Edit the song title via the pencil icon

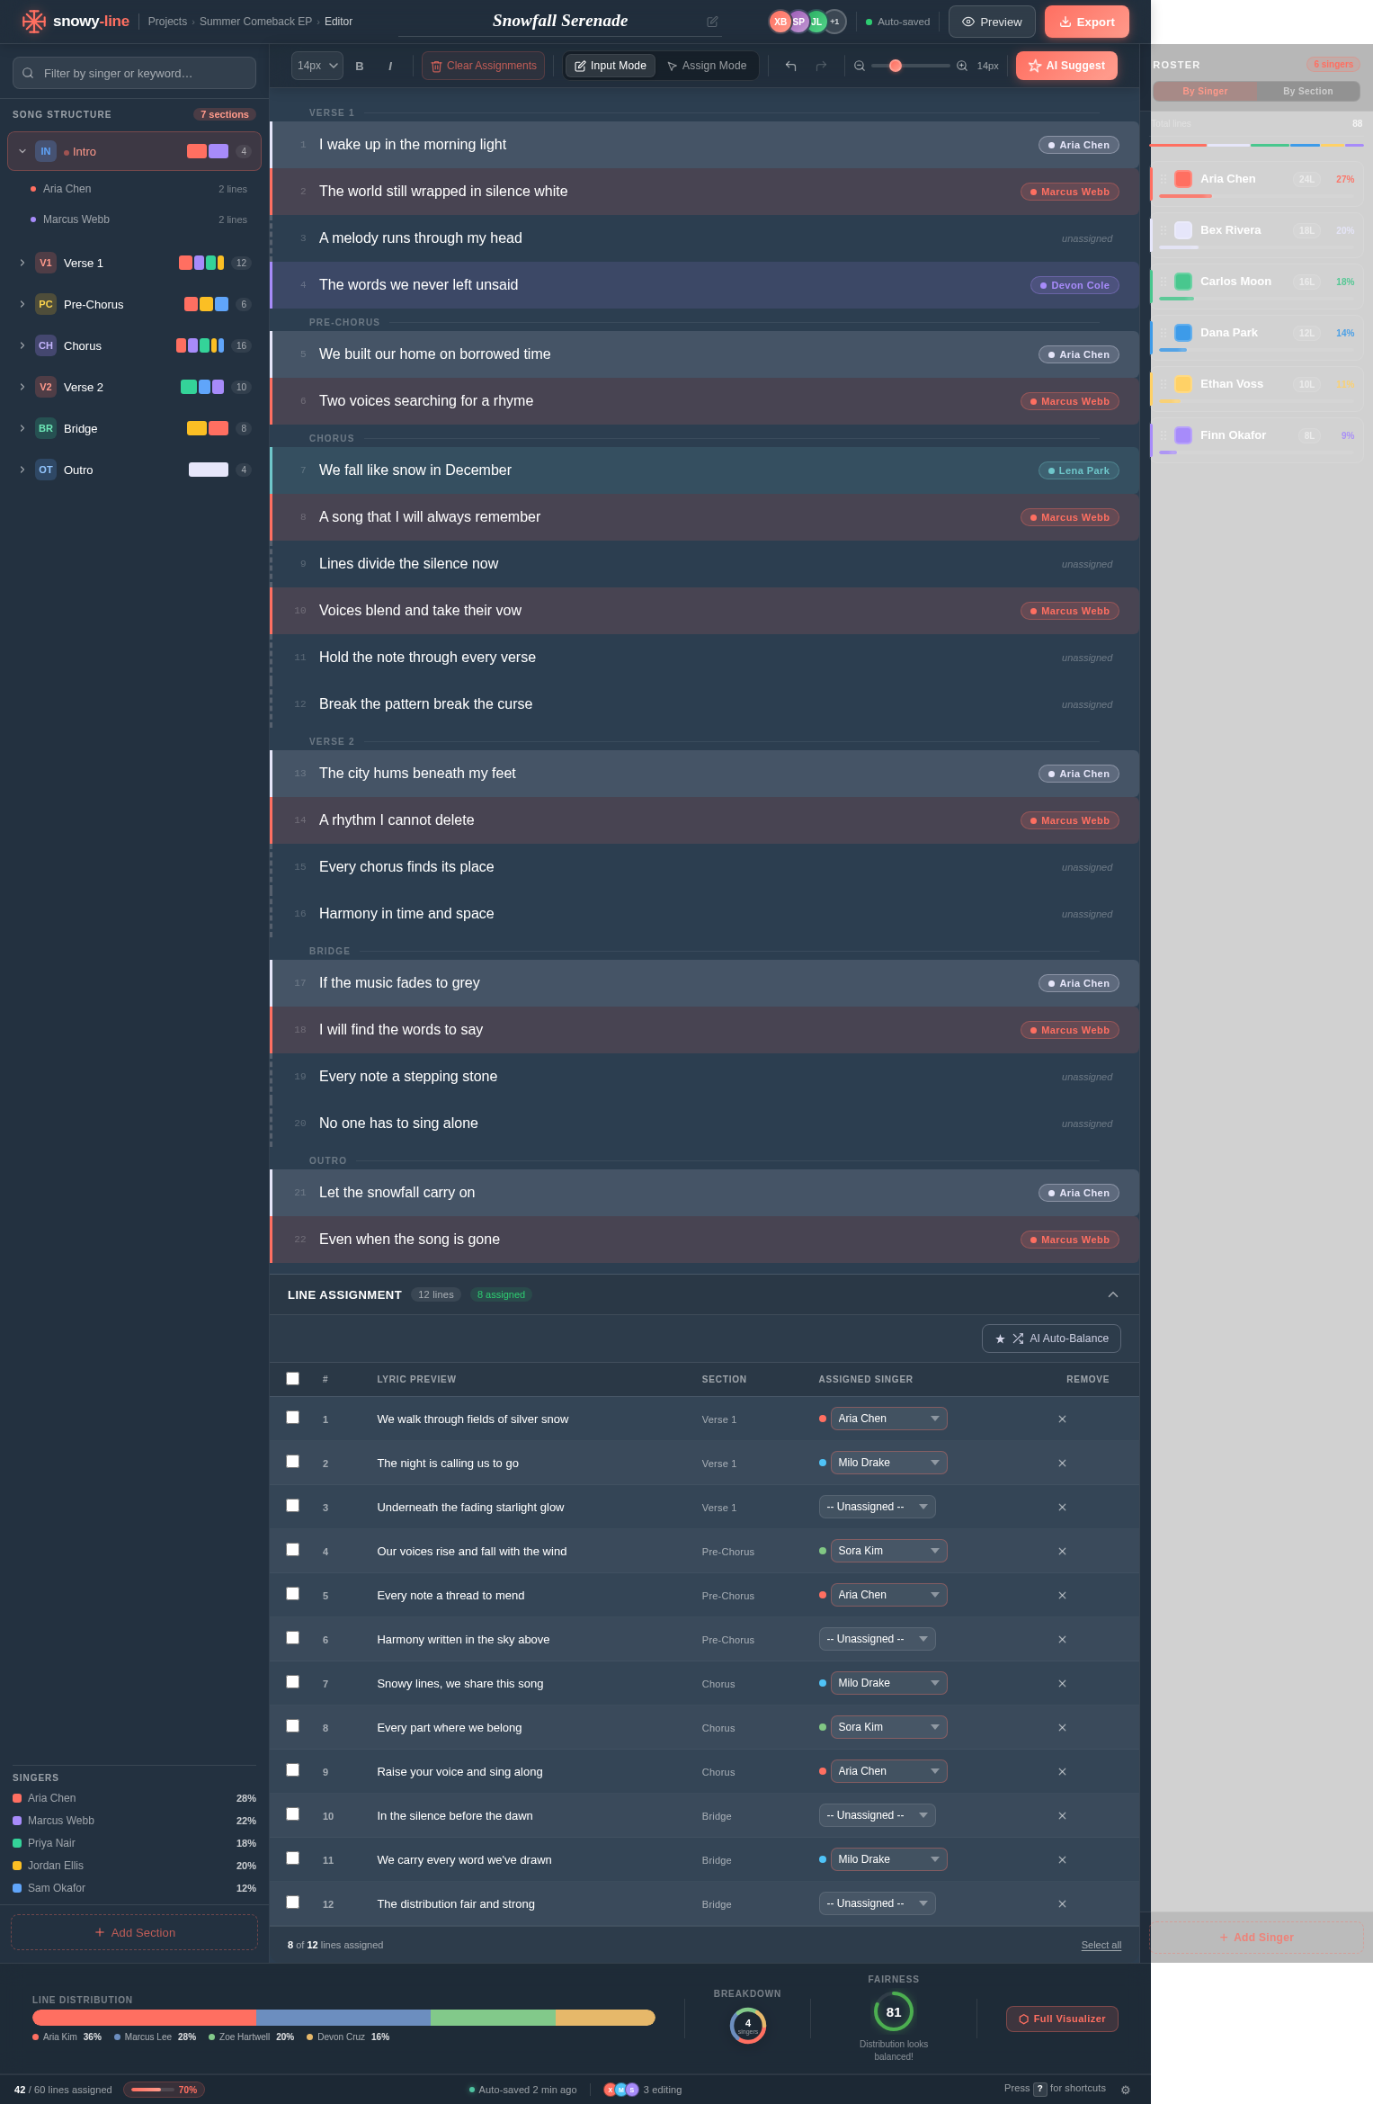click(711, 21)
